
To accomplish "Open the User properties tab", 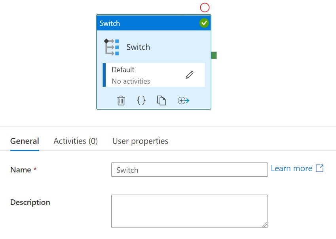I will pos(140,141).
